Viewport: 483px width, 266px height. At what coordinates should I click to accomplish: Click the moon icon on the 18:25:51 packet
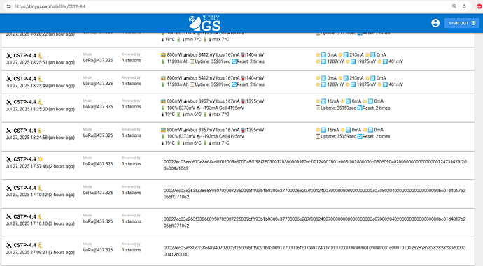coord(41,56)
